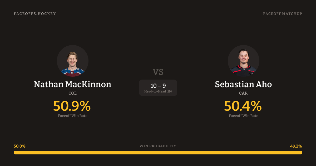Click the Faceoff Win Rate label under MacKinnon
316x166 pixels.
click(72, 116)
